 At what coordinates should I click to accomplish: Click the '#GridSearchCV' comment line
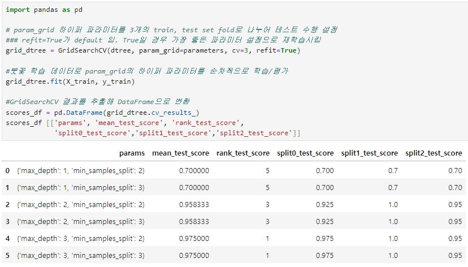point(98,102)
